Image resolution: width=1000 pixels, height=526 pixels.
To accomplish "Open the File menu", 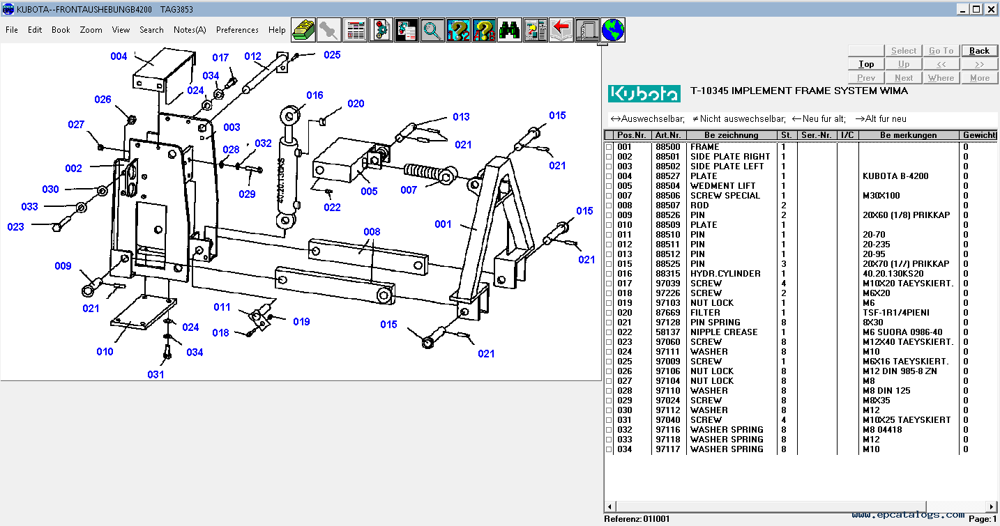I will point(12,30).
